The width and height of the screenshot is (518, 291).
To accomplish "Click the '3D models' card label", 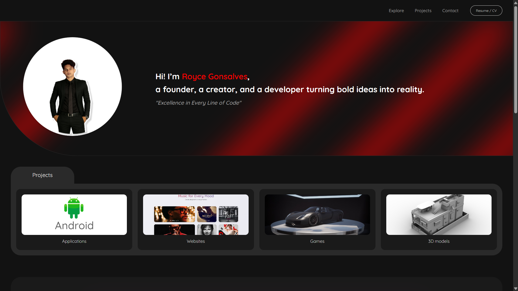I will (x=438, y=241).
